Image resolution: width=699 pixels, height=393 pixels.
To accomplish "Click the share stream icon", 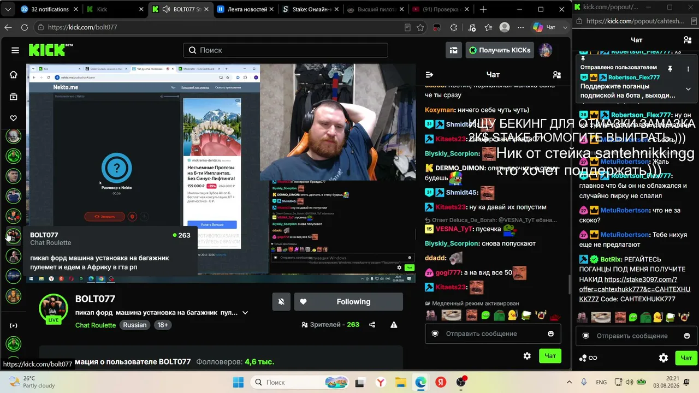I will click(372, 325).
